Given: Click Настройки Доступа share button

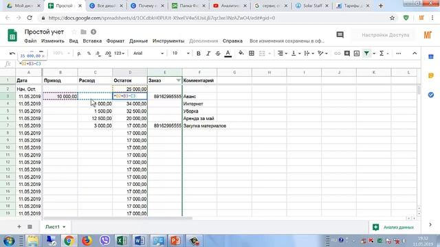Looking at the screenshot, I should pyautogui.click(x=385, y=35).
